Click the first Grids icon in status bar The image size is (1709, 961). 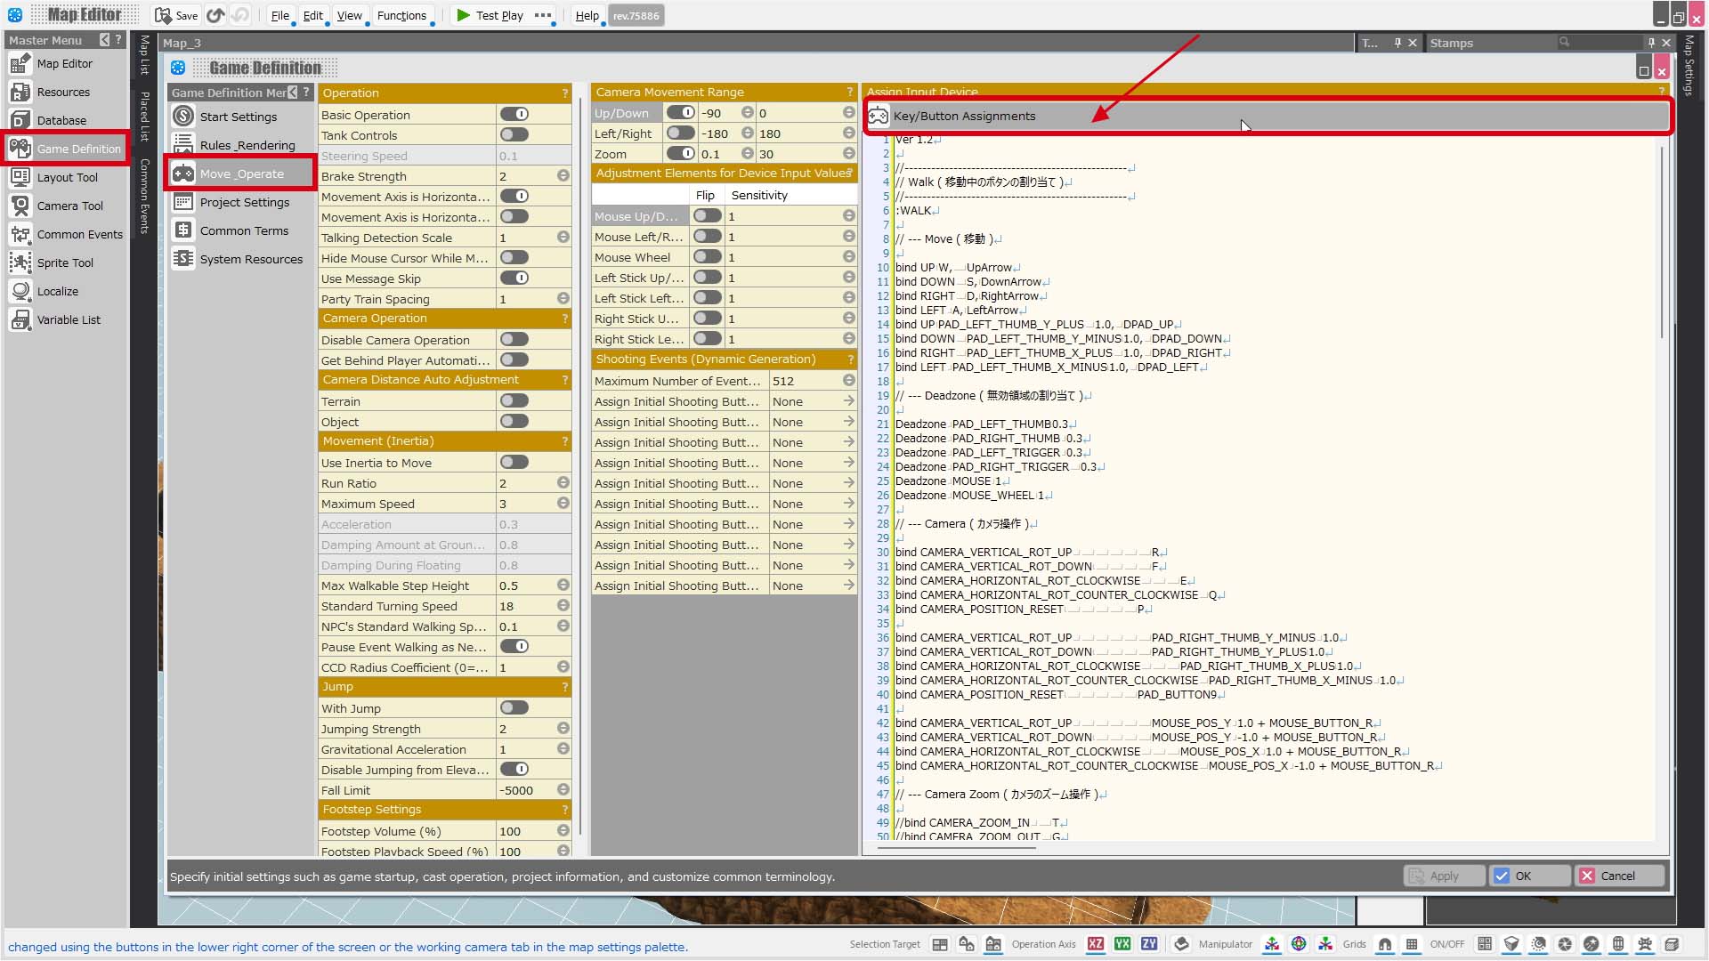click(x=1385, y=944)
